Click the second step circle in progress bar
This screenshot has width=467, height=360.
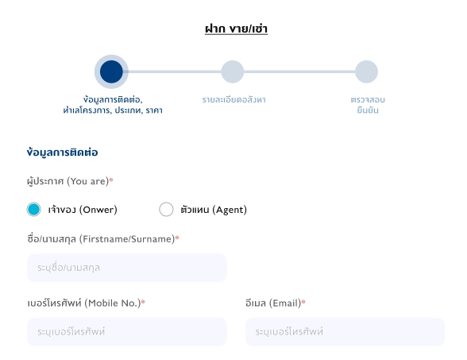click(x=233, y=72)
